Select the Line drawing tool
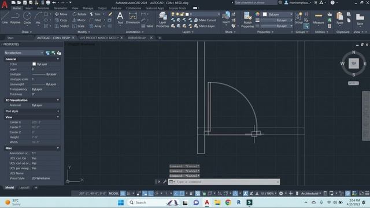The image size is (370, 208). (5, 18)
